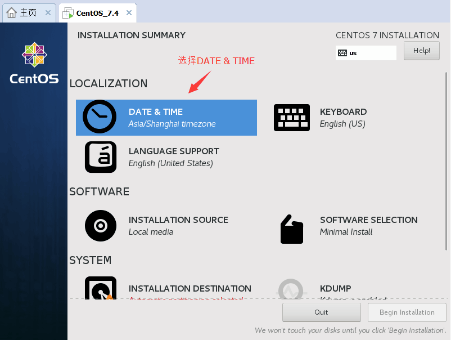Click the KDUMP label

(335, 288)
